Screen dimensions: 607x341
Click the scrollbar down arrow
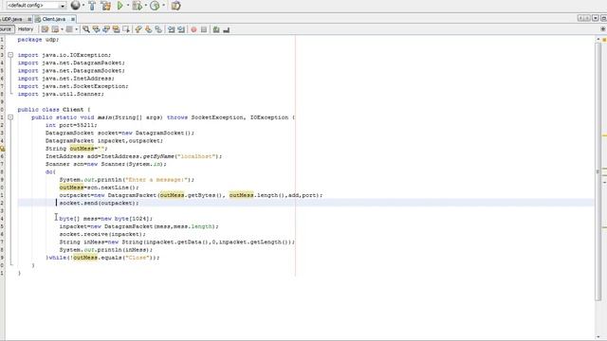(x=598, y=337)
